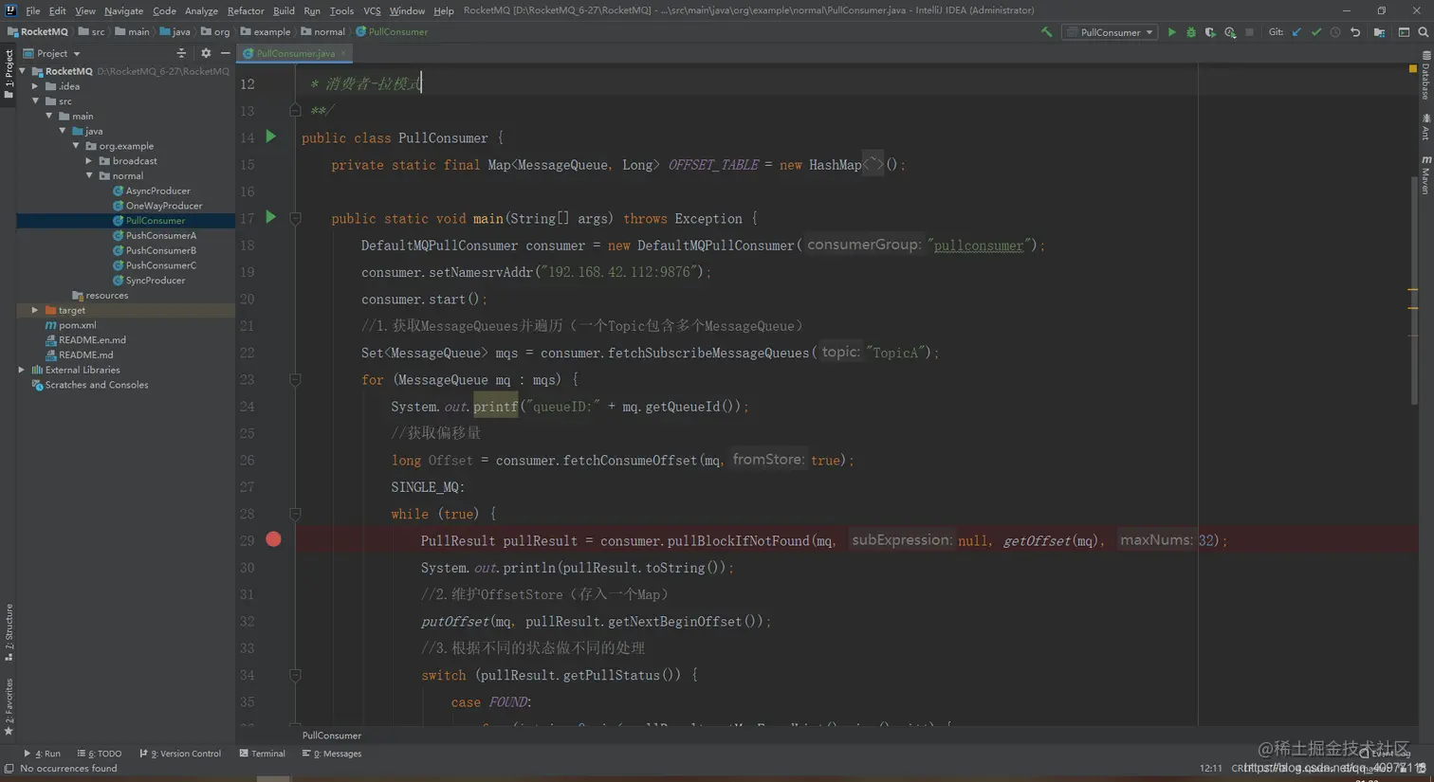Open the VCS menu
Screen dimensions: 1434x782
click(372, 10)
